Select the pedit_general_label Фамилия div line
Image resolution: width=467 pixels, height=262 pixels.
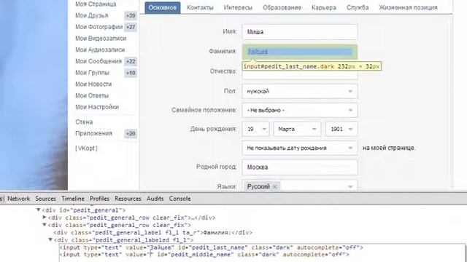tap(153, 233)
